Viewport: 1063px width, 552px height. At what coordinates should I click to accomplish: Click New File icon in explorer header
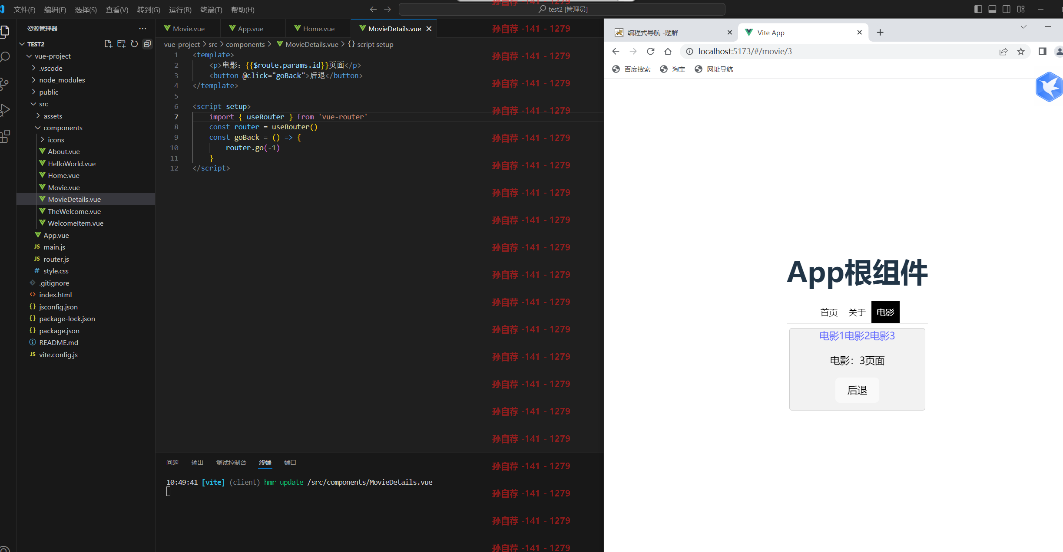tap(108, 44)
